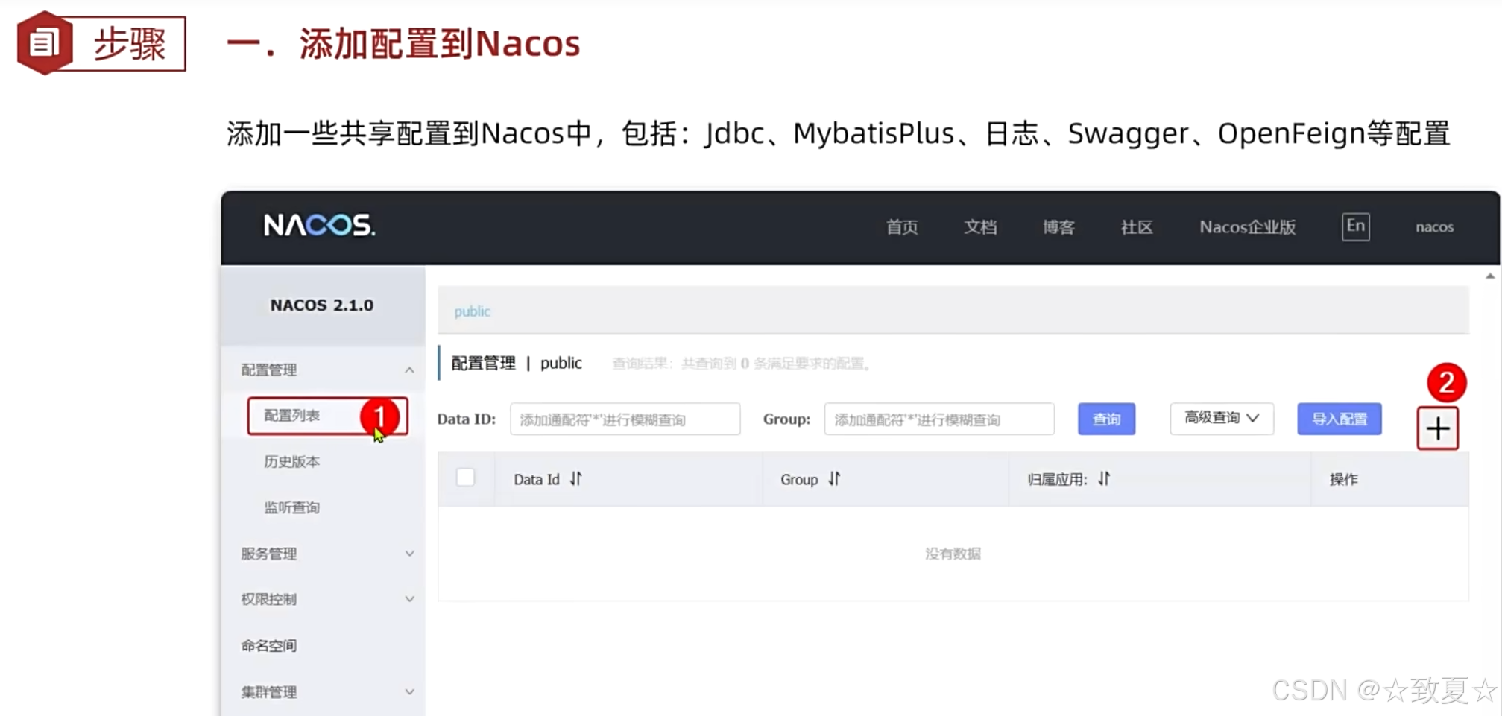
Task: Open 文档 in the top navigation
Action: pos(979,227)
